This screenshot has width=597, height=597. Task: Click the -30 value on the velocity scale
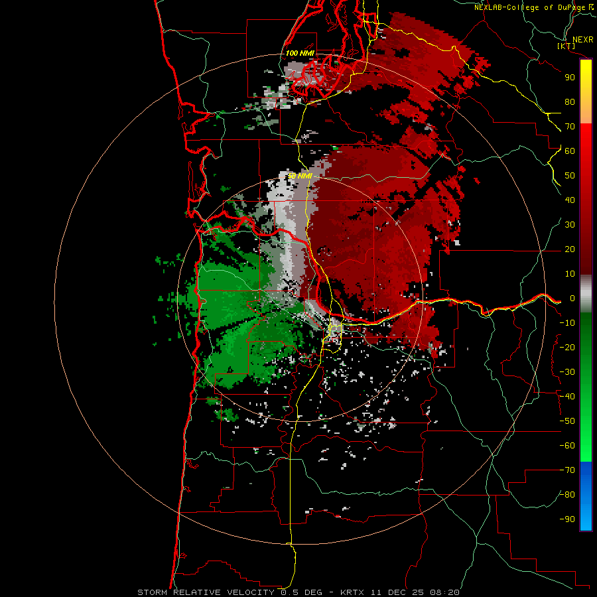pos(567,372)
